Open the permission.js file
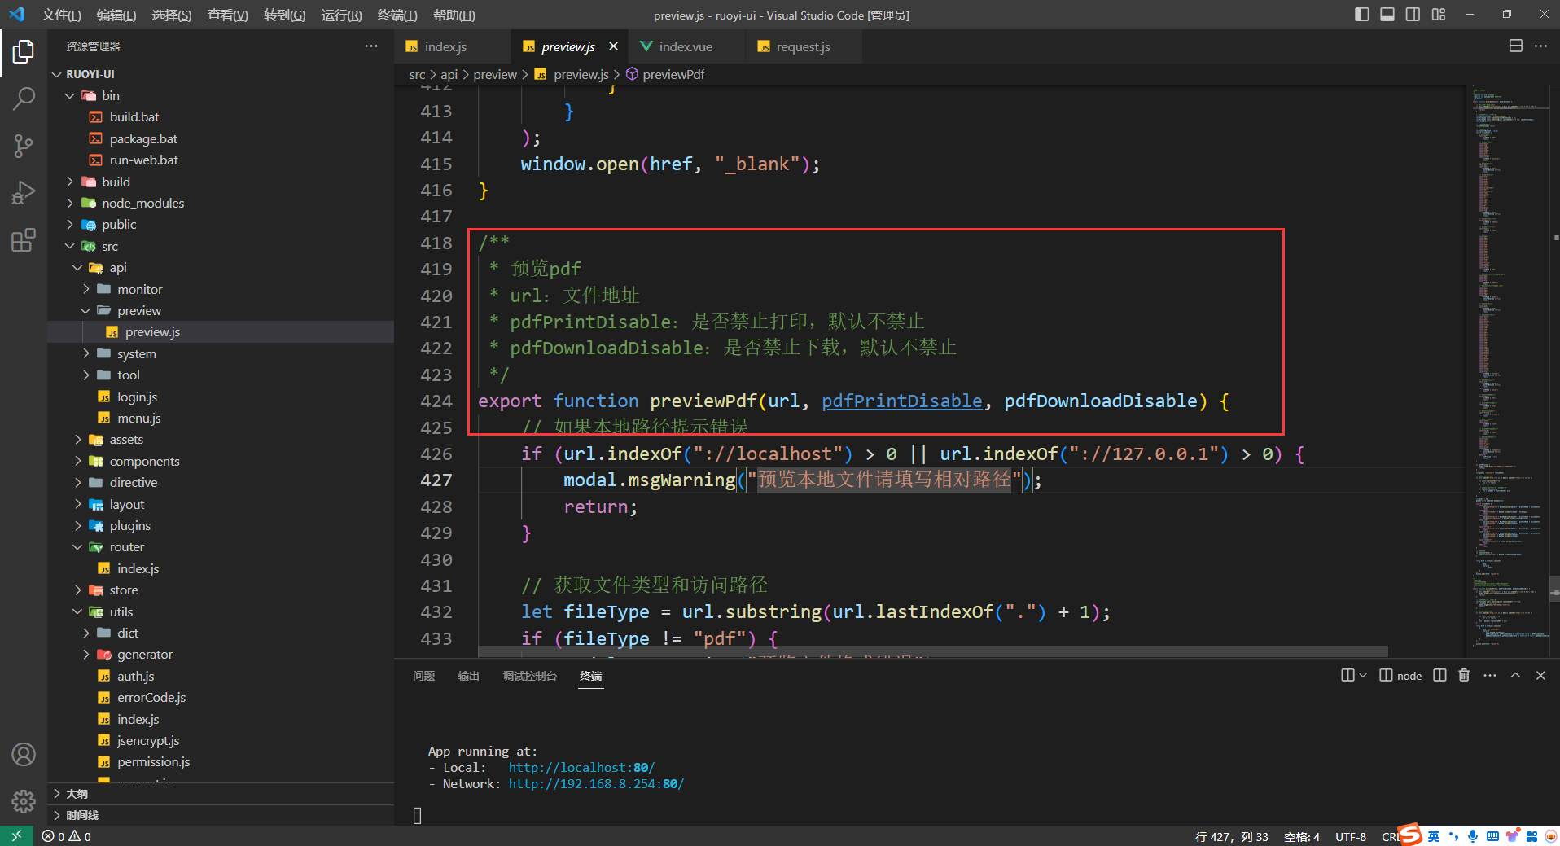Image resolution: width=1560 pixels, height=846 pixels. [221, 761]
